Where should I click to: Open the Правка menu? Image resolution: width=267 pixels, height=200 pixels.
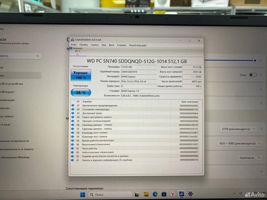coord(84,45)
